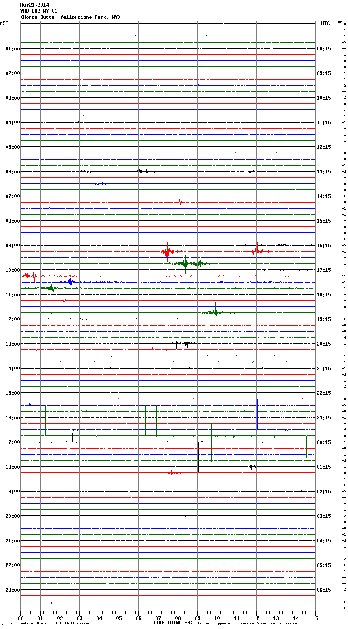Click the 16:15 UTC time label

tap(324, 246)
